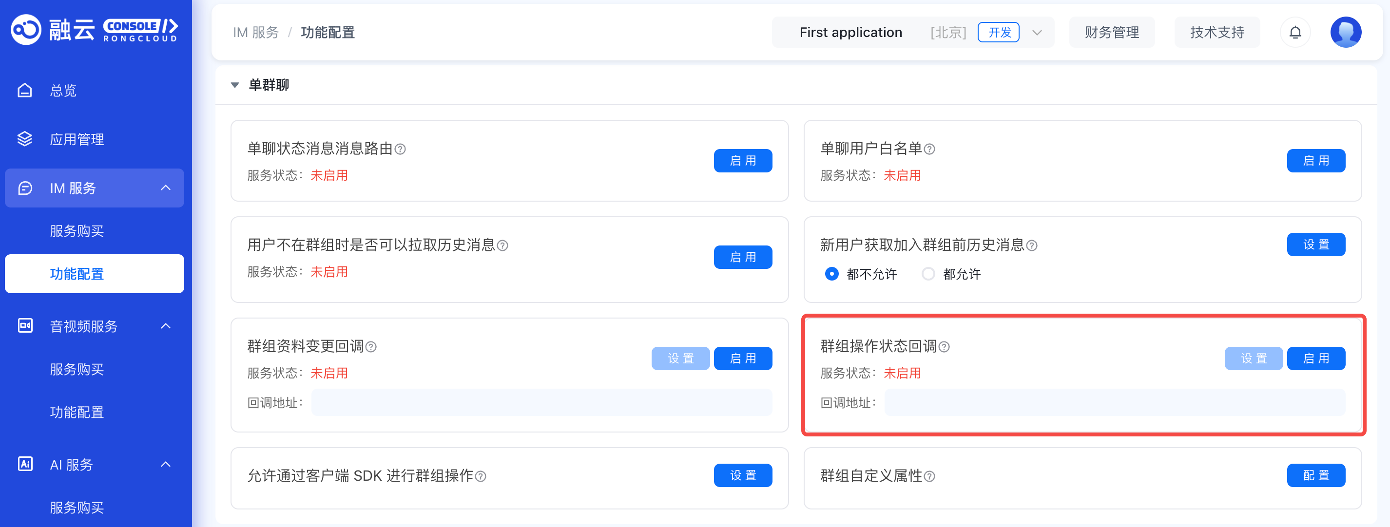Open 应用管理 in the sidebar

(77, 139)
